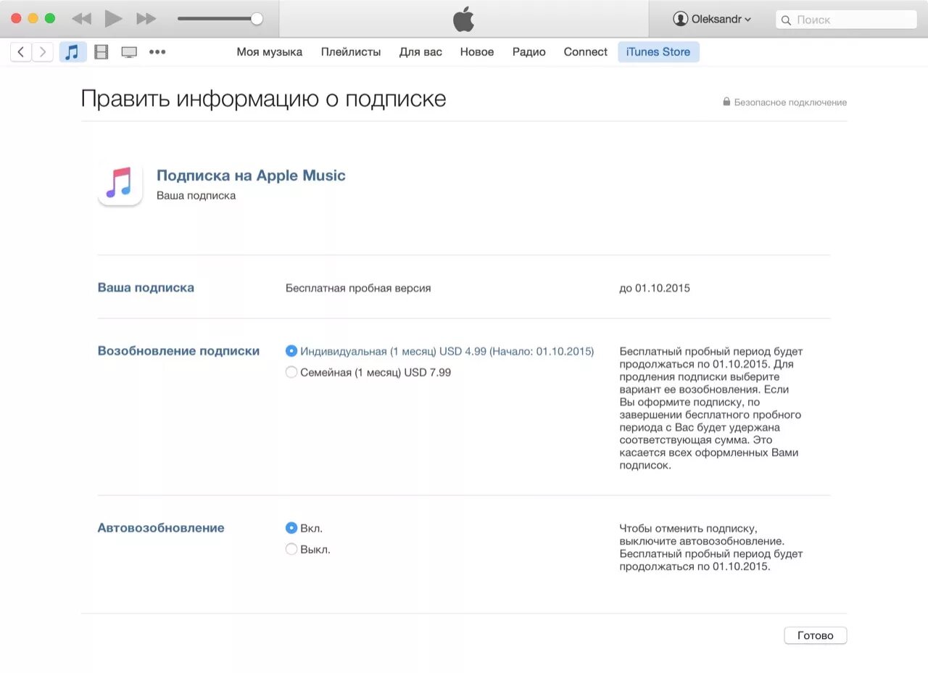The width and height of the screenshot is (928, 673).
Task: Click the Бесплатная пробная версия text
Action: pyautogui.click(x=358, y=288)
